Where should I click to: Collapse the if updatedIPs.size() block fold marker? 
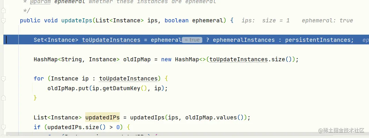pyautogui.click(x=3, y=127)
